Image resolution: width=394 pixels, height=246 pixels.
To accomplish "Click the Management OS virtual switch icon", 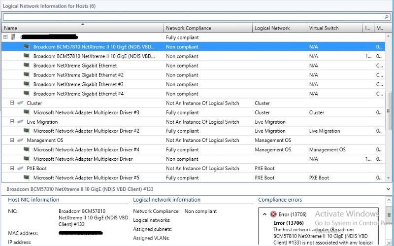I will pyautogui.click(x=20, y=140).
